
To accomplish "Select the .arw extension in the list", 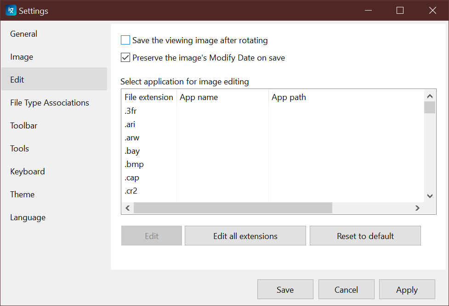I will pos(132,137).
